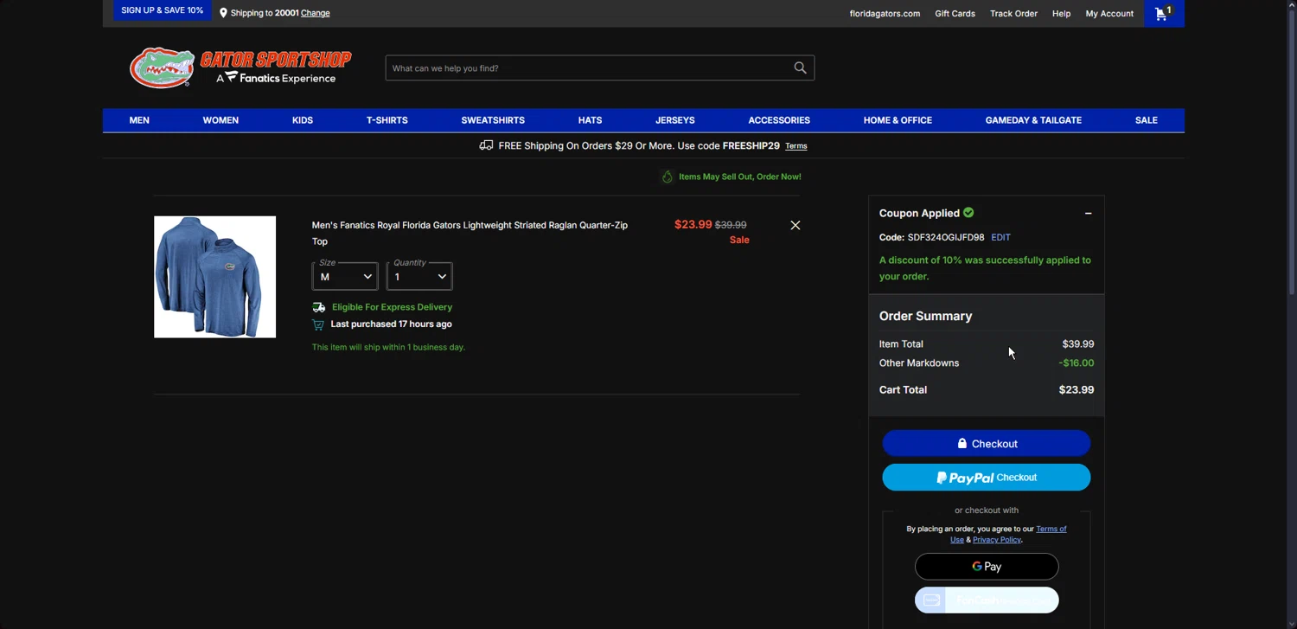Open the Size dropdown
The image size is (1297, 629).
(345, 276)
